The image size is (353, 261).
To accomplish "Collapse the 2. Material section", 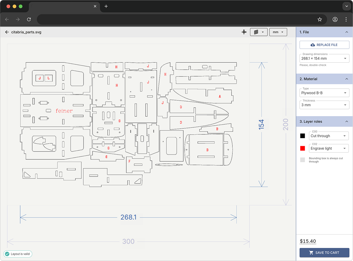I will click(347, 79).
